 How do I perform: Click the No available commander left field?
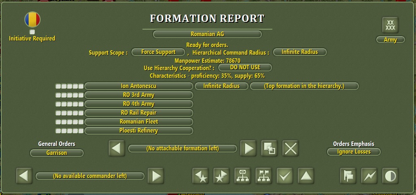(x=90, y=176)
